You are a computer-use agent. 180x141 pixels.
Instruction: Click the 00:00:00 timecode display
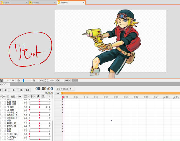tap(44, 89)
